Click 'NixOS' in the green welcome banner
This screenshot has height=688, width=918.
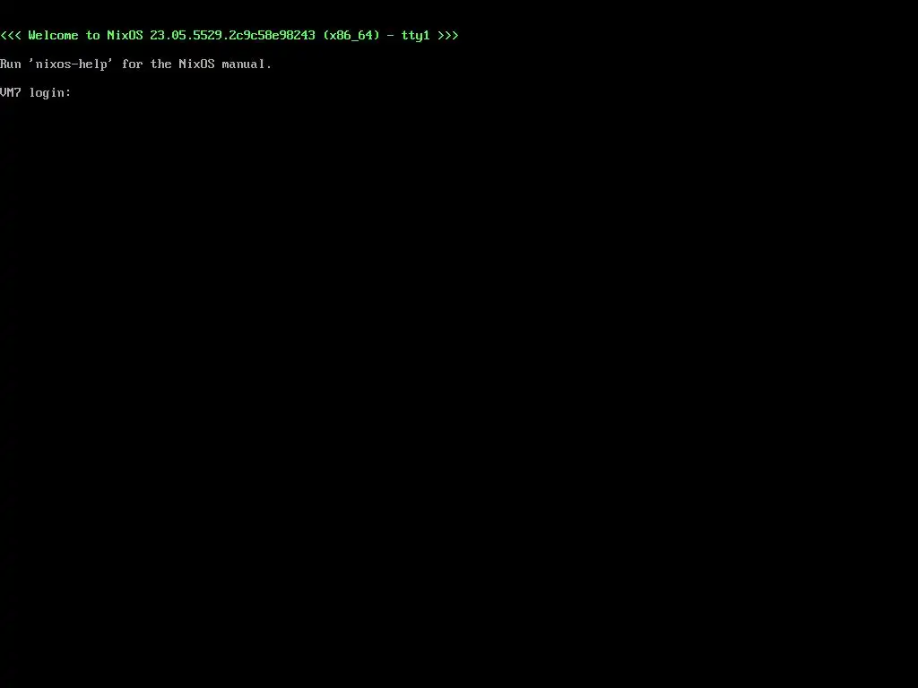[125, 36]
